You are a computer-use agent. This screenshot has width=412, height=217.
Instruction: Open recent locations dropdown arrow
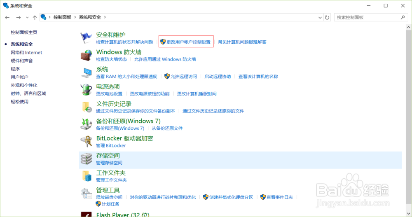[27, 18]
